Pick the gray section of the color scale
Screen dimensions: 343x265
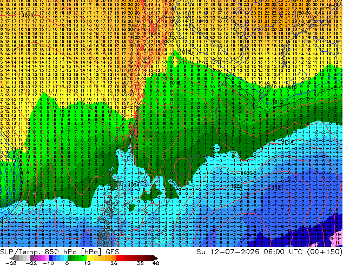[21, 258]
